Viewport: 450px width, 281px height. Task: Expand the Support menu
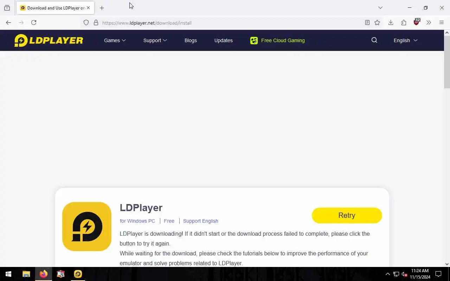point(155,40)
